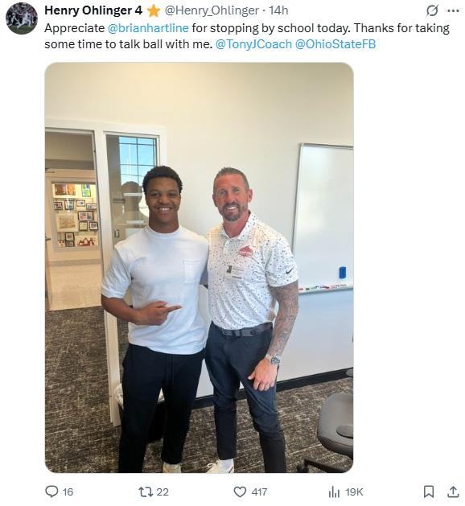The image size is (465, 506).
Task: Open the @Henry_Ohlinger handle
Action: [212, 10]
